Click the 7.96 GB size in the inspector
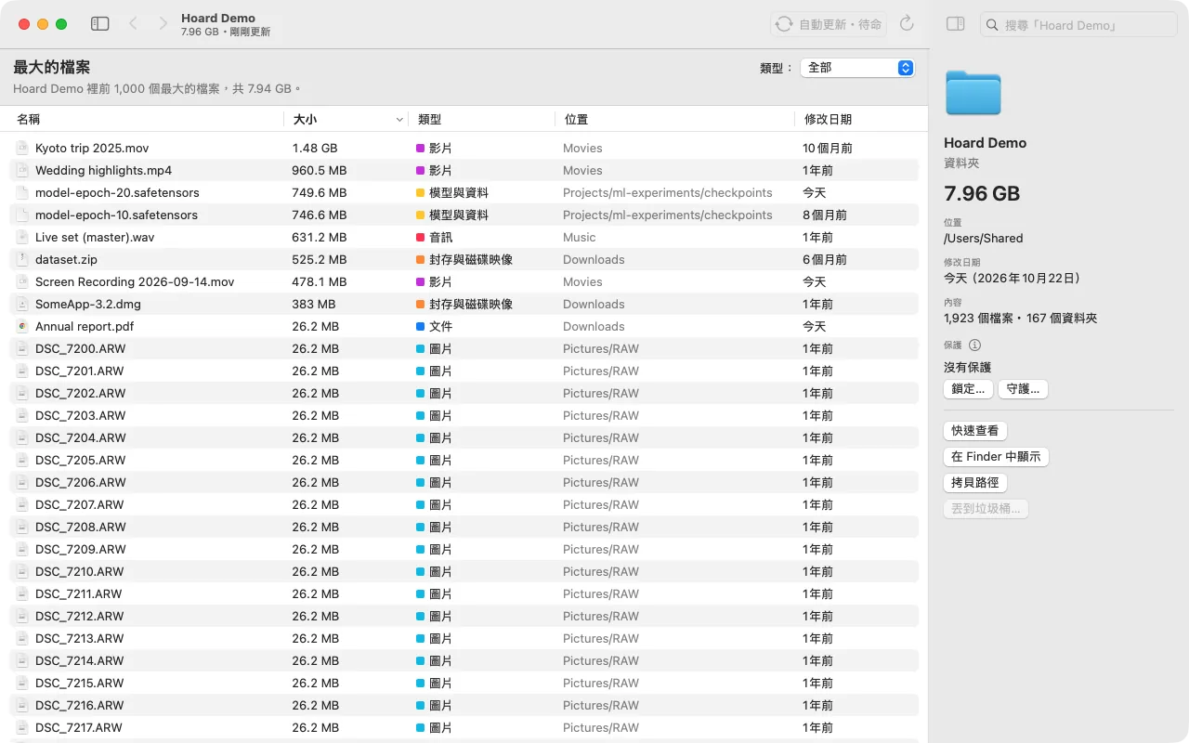Viewport: 1189px width, 743px height. 982,193
